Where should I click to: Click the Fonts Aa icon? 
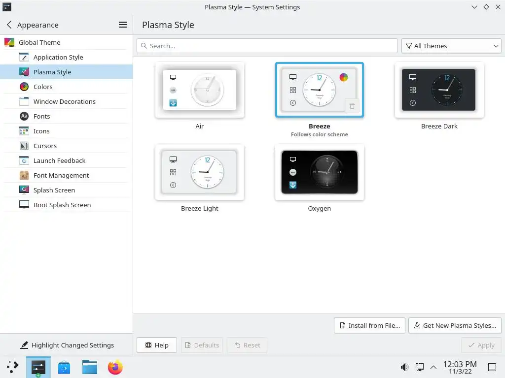click(x=24, y=116)
